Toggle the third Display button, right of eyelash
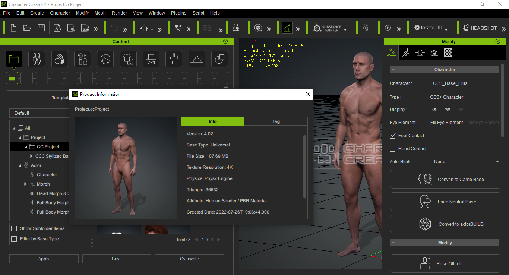509x275 pixels. point(461,110)
